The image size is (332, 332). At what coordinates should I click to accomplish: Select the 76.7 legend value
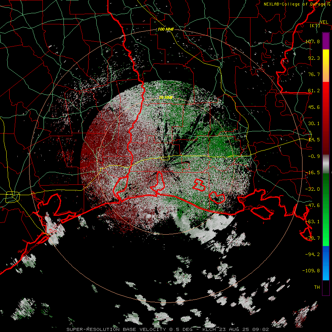(314, 74)
